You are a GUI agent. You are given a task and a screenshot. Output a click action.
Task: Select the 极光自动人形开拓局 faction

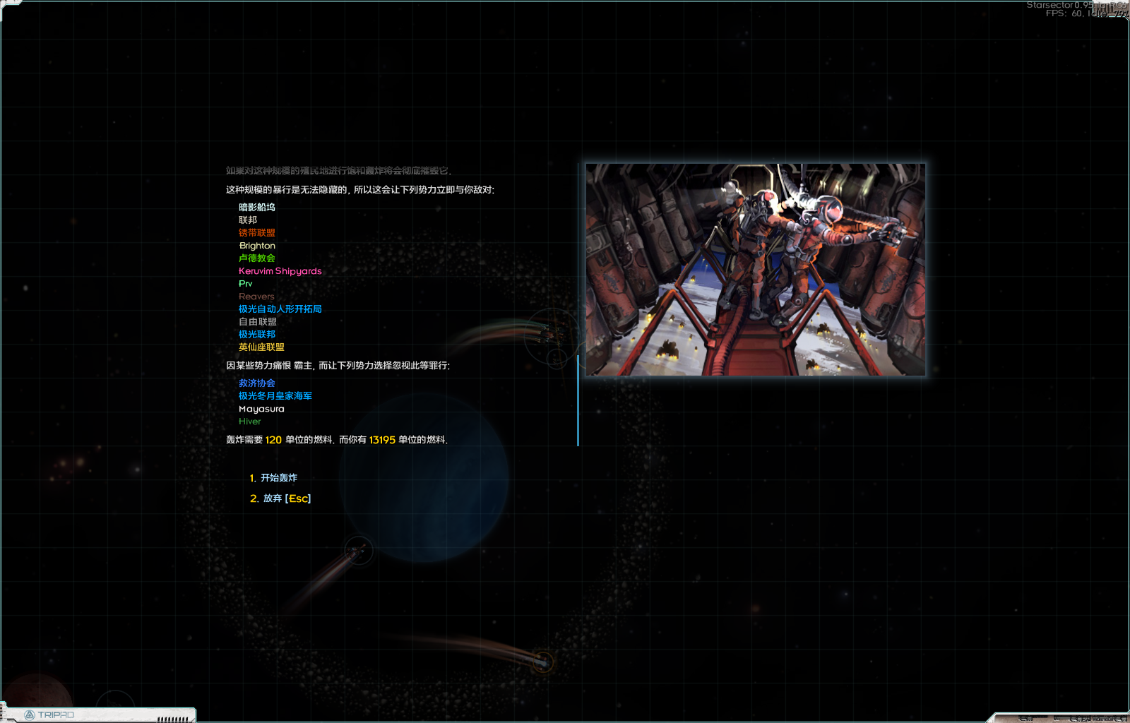pos(279,309)
